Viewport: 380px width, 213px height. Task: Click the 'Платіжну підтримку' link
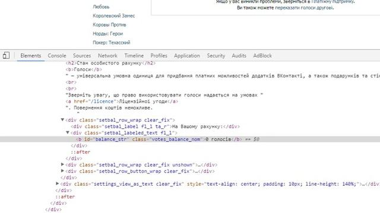(x=332, y=2)
